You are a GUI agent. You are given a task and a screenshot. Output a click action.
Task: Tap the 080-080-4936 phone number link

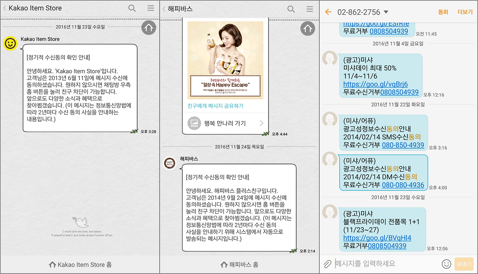403,185
